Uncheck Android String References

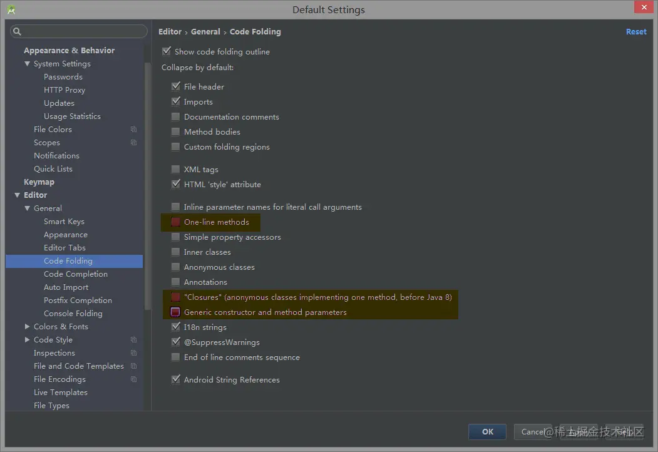176,379
